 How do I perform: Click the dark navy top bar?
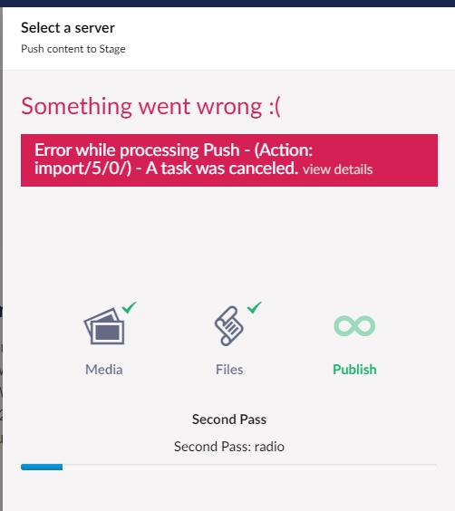(x=227, y=4)
